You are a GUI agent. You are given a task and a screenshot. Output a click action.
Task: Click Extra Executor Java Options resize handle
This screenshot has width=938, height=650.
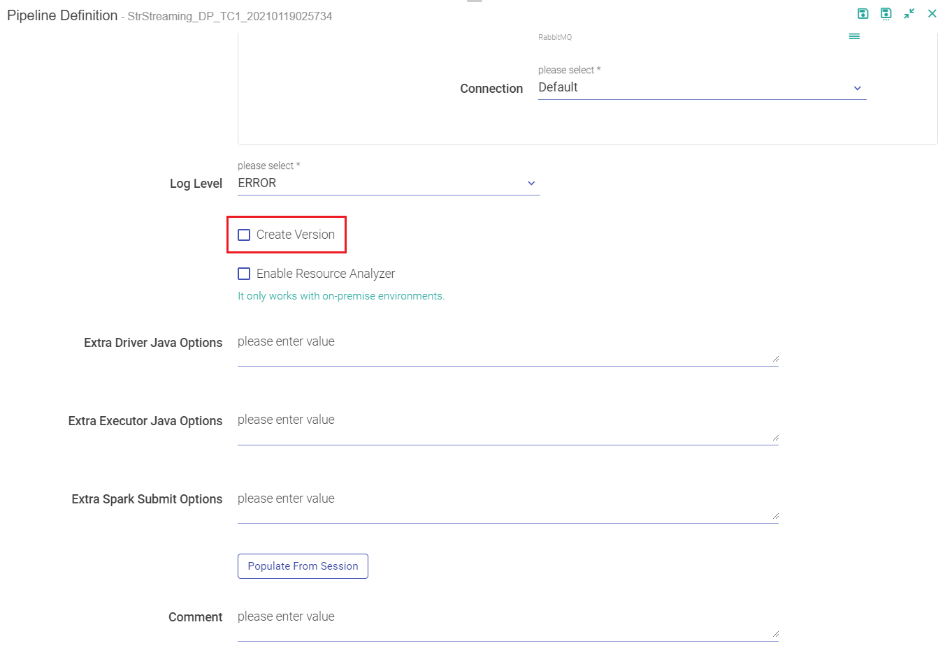(x=775, y=438)
